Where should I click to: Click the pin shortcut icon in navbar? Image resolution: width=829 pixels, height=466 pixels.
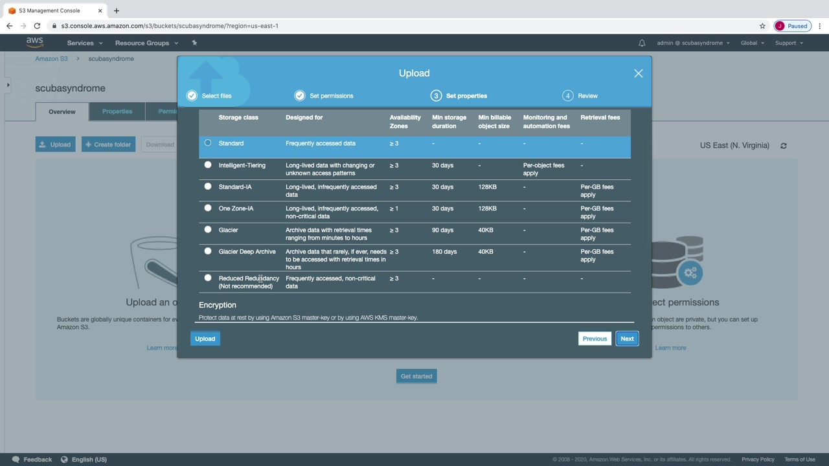coord(194,43)
